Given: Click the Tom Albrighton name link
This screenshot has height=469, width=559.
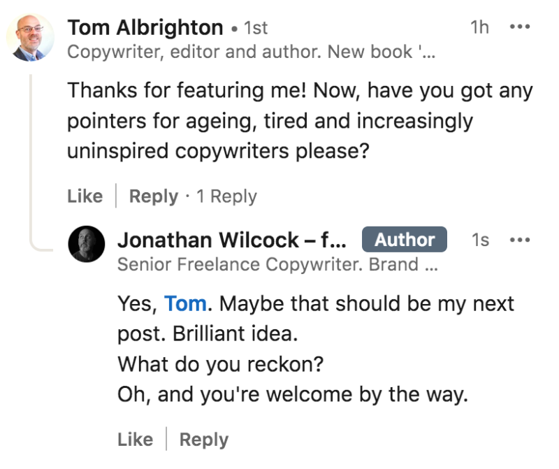Looking at the screenshot, I should [x=145, y=27].
